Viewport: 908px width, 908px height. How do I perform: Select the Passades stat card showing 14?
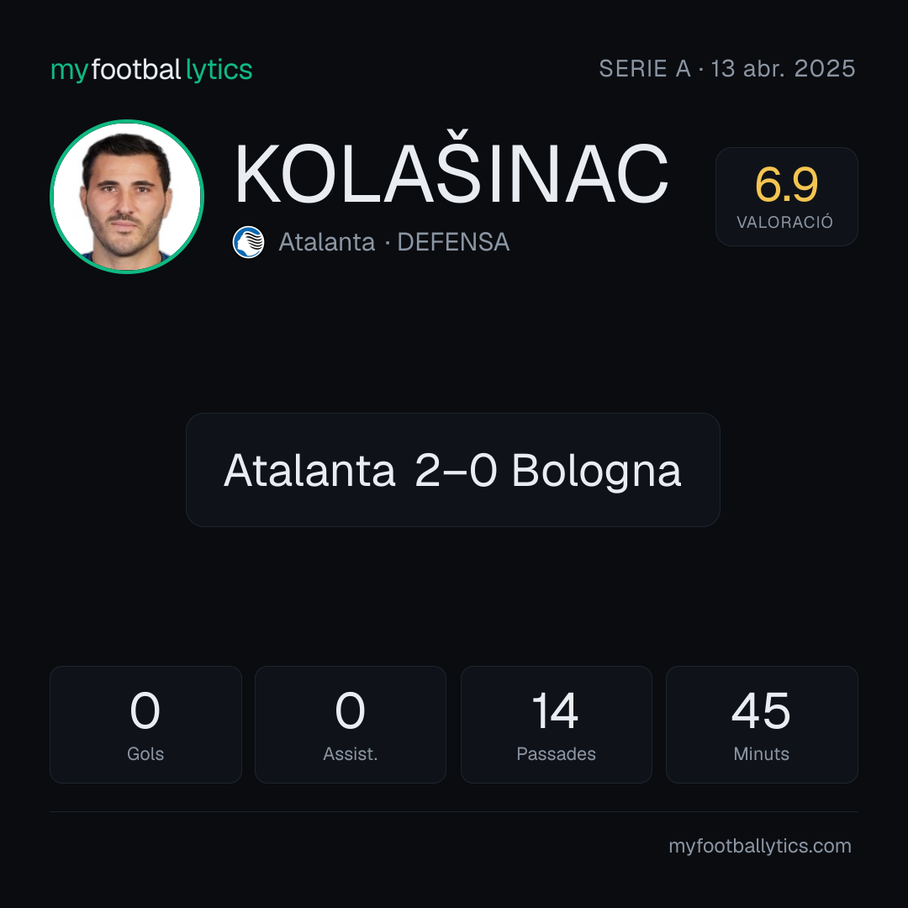556,725
